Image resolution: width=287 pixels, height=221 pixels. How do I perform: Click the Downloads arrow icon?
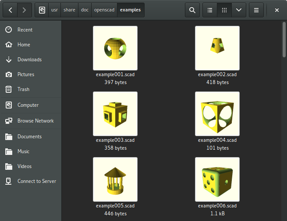coord(9,60)
